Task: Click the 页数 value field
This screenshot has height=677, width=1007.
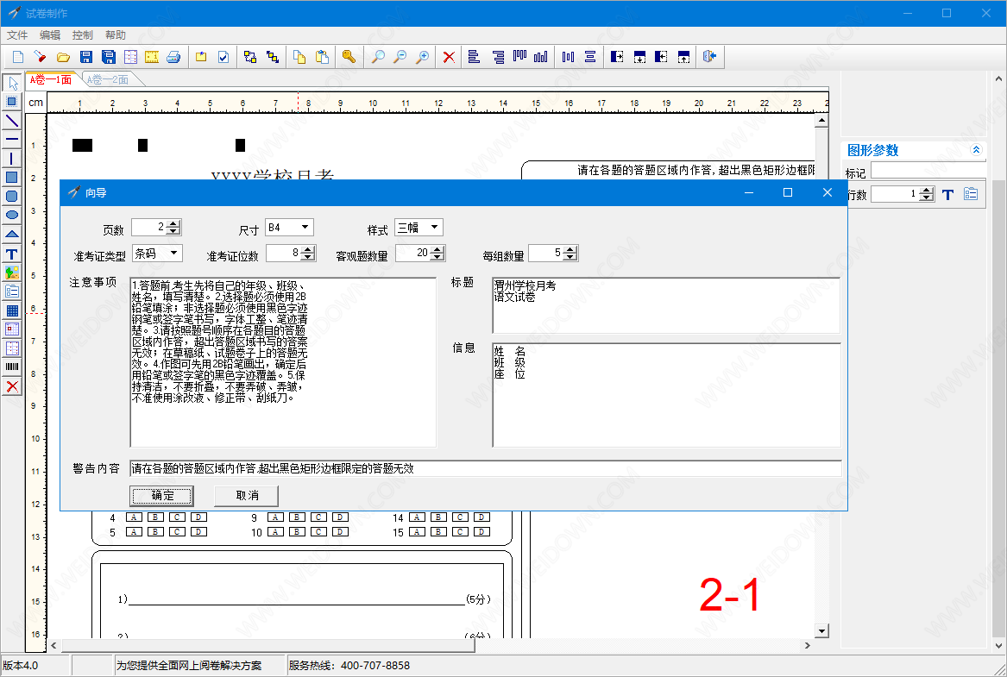Action: (149, 227)
